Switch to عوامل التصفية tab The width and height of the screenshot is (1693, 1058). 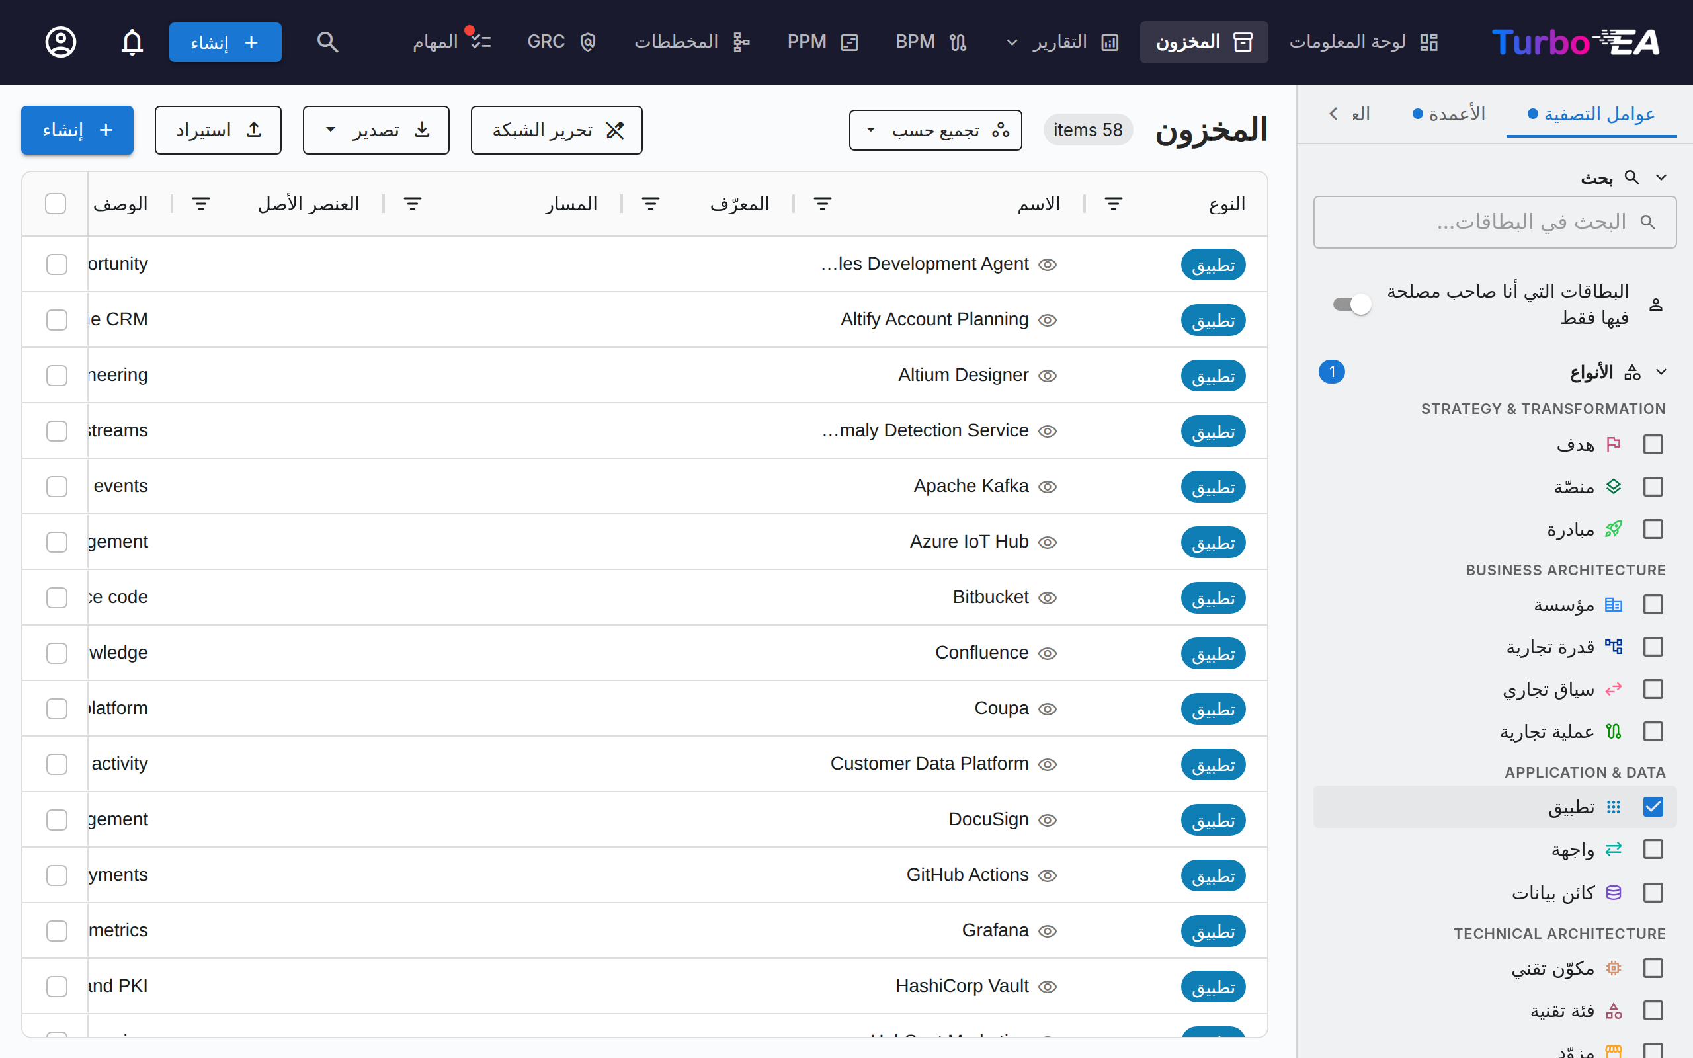pos(1591,114)
